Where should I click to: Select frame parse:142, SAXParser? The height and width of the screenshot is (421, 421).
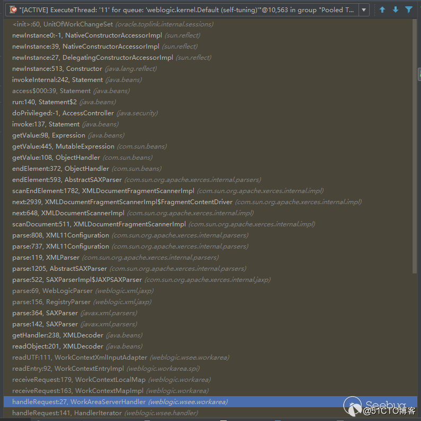pos(210,324)
